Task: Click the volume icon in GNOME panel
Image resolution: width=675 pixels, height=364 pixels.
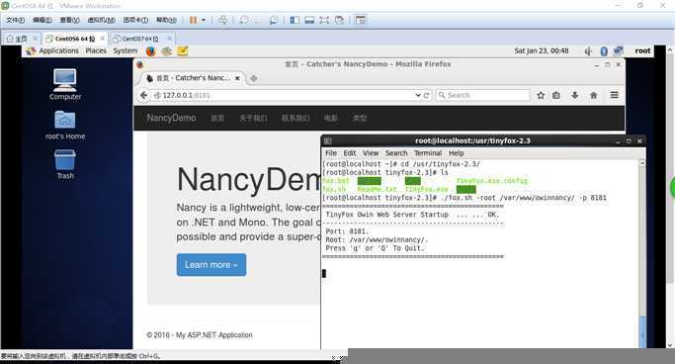Action: click(x=588, y=51)
